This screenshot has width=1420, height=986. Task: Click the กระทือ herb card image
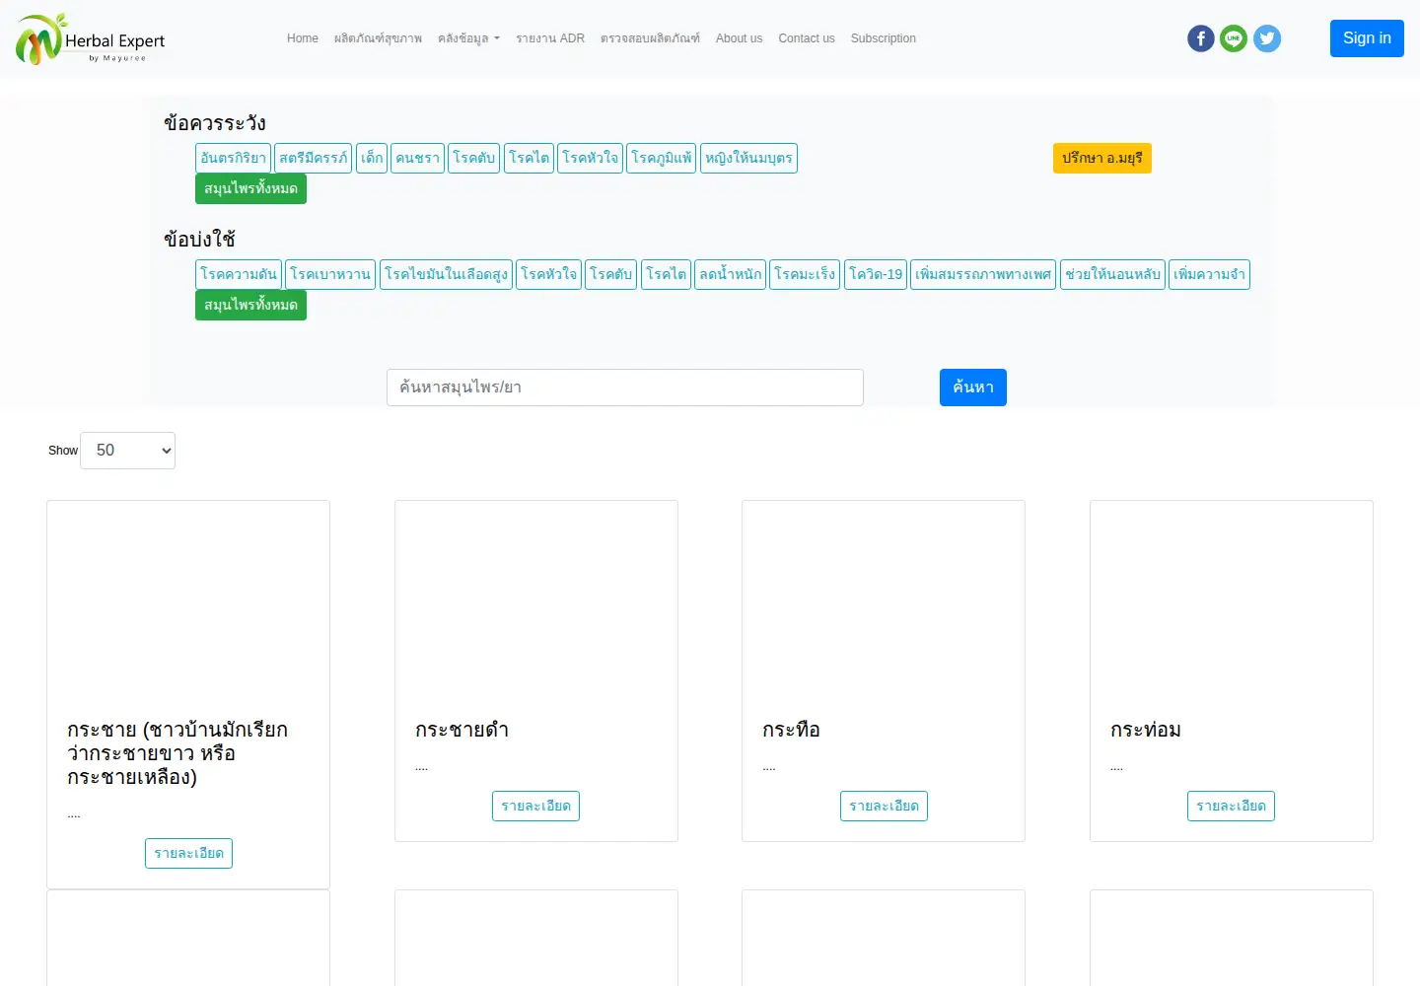coord(884,601)
